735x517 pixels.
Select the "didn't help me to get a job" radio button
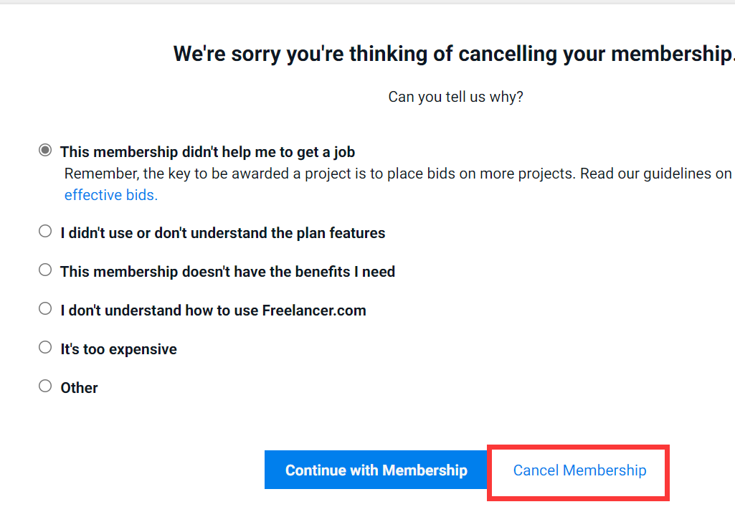[45, 151]
